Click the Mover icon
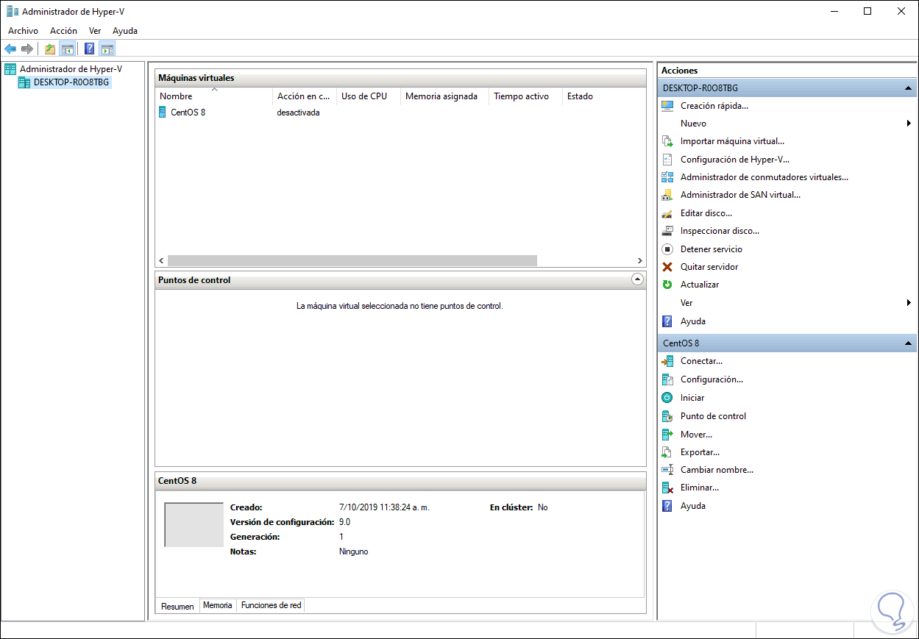 [x=667, y=435]
